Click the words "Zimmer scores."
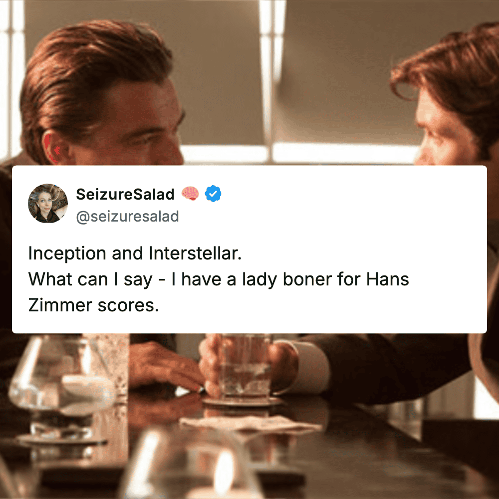Viewport: 499px width, 499px height. click(94, 305)
